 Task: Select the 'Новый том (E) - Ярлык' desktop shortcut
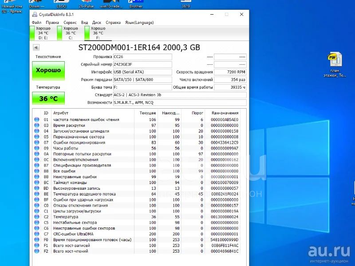coord(12,7)
